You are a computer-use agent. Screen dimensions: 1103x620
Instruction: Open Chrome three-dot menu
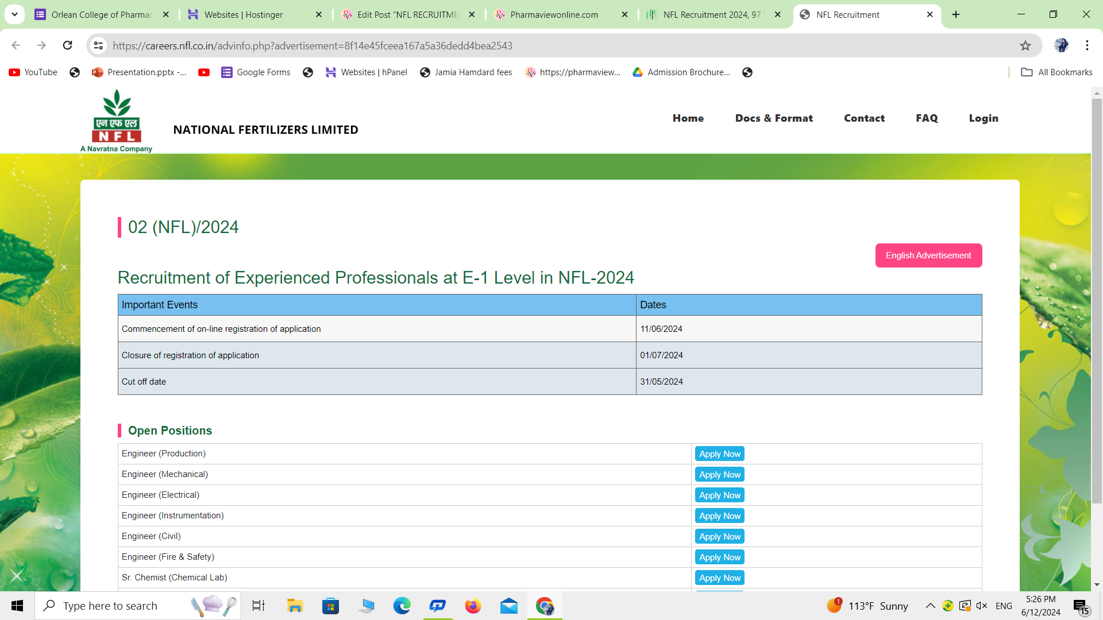[1087, 45]
